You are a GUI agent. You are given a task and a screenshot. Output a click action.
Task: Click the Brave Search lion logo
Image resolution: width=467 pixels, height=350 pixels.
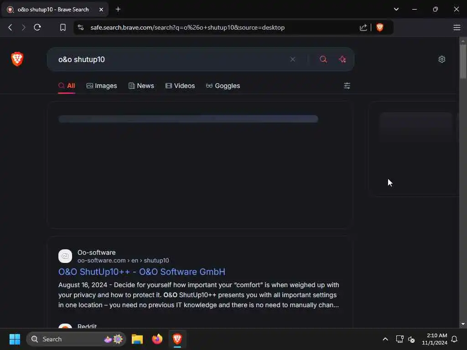(x=17, y=59)
